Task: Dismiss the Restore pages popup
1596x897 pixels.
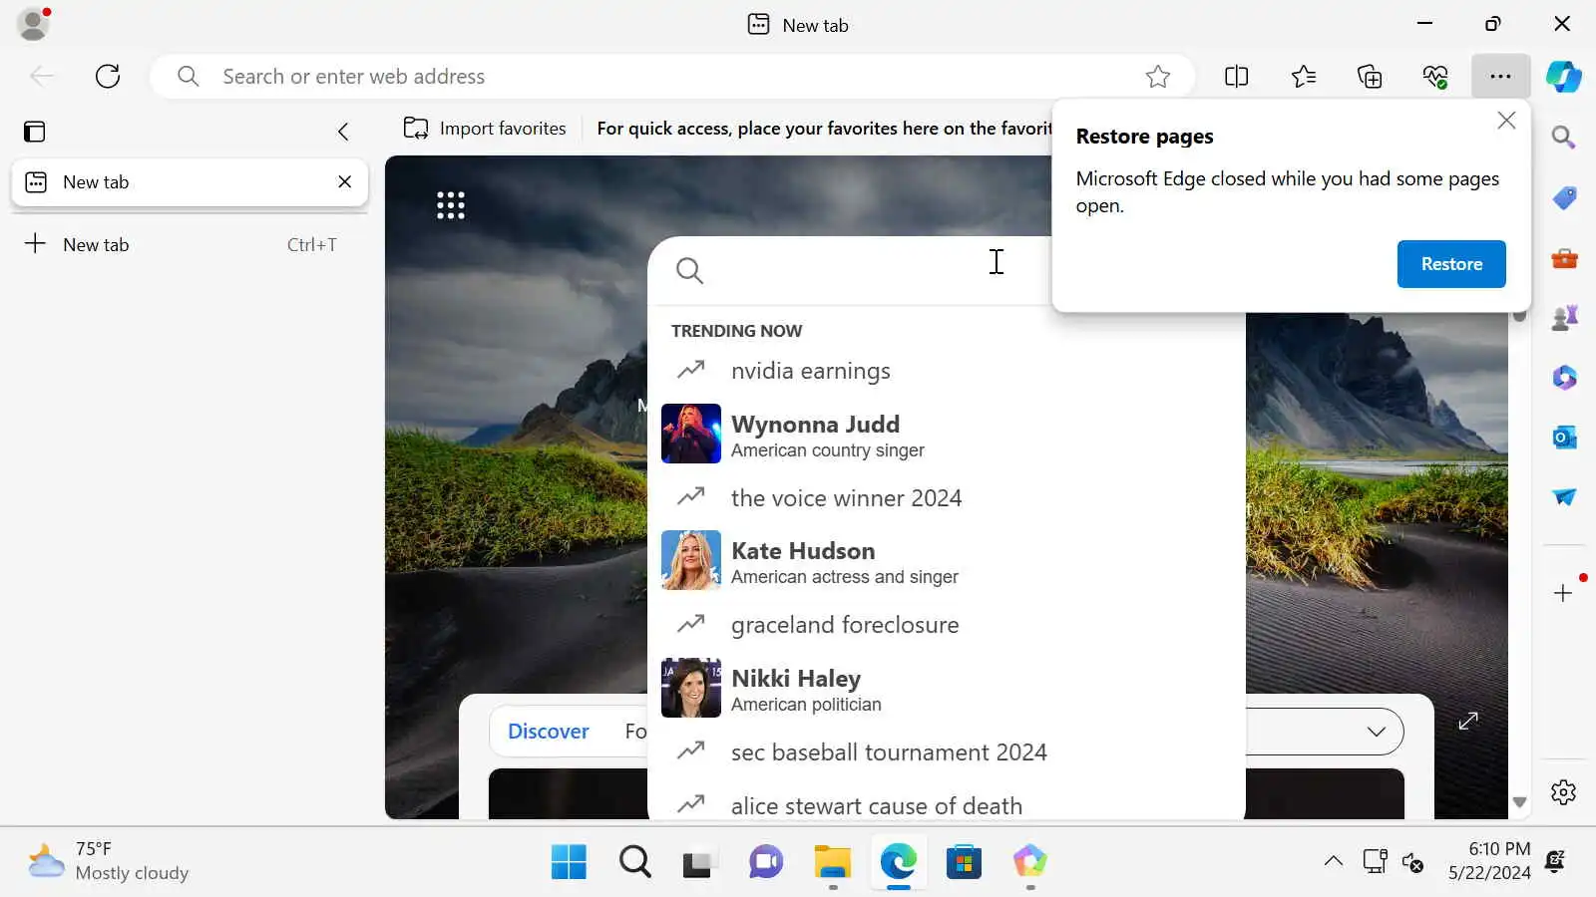Action: pyautogui.click(x=1506, y=121)
